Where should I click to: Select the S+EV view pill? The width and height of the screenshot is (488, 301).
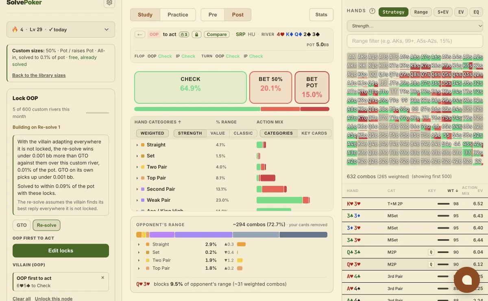pos(443,12)
